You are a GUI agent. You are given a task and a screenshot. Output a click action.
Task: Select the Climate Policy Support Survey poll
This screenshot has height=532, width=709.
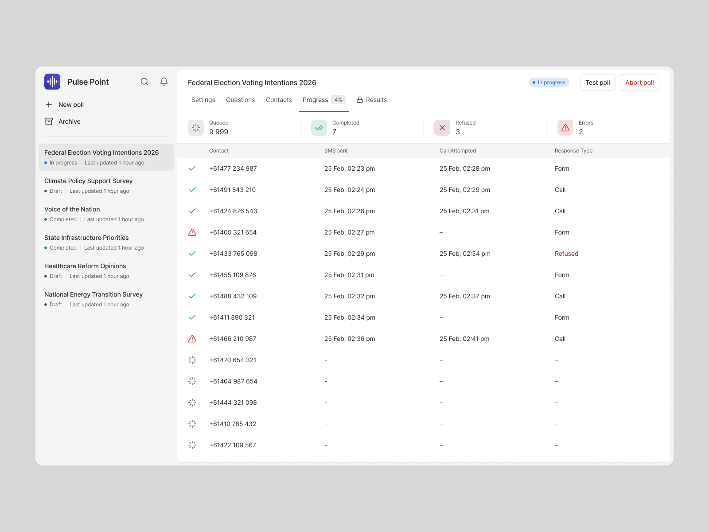click(x=106, y=186)
